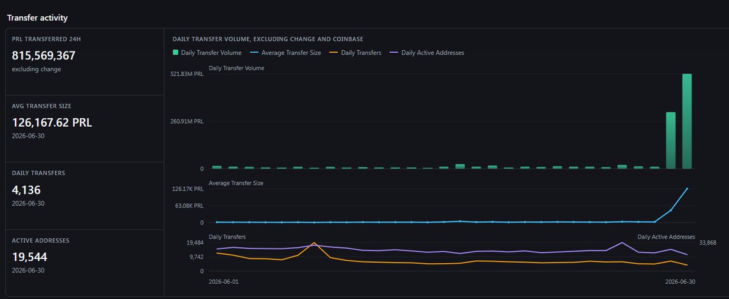
Task: Toggle Average Transfer Size legend series
Action: pos(285,53)
